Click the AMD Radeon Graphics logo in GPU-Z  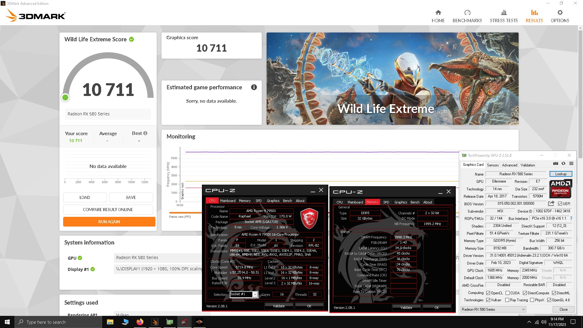coord(561,189)
